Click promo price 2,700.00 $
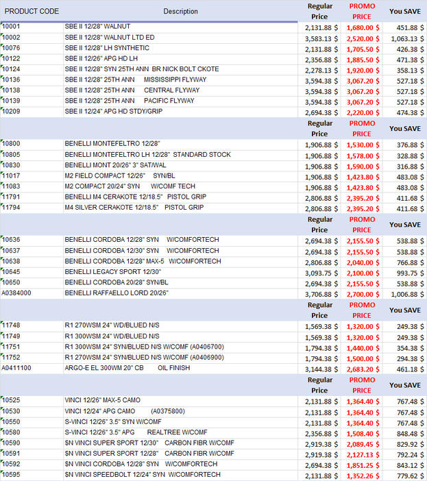427x481 pixels. pos(363,295)
